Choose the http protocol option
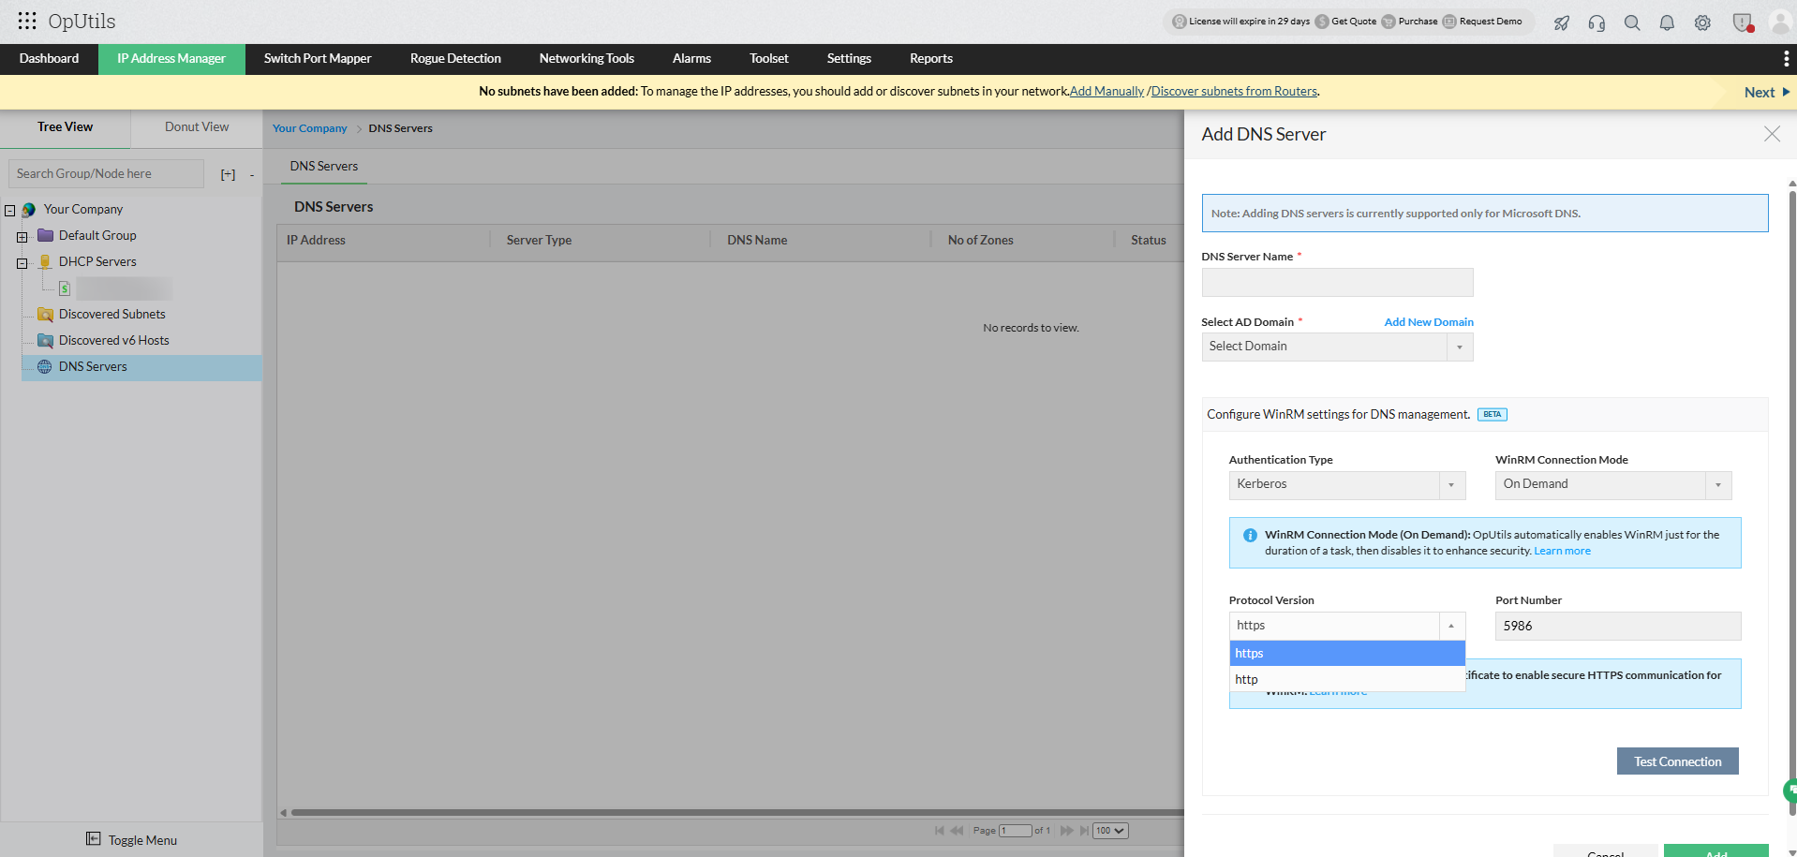This screenshot has width=1797, height=857. point(1347,679)
